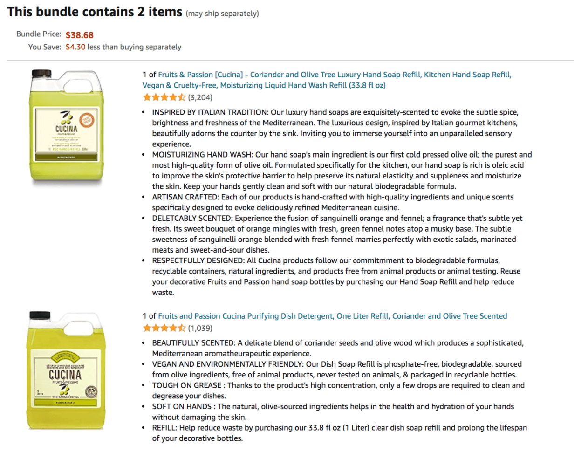588x452 pixels.
Task: Click the dish detergent star rating icons
Action: point(164,328)
